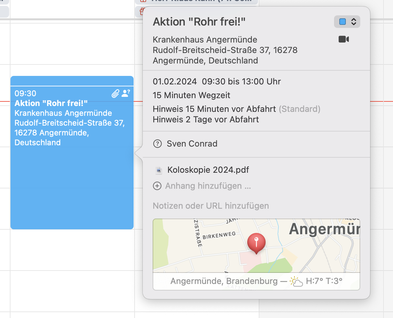Click the partly cloudy weather icon
Viewport: 393px width, 318px height.
[x=296, y=281]
